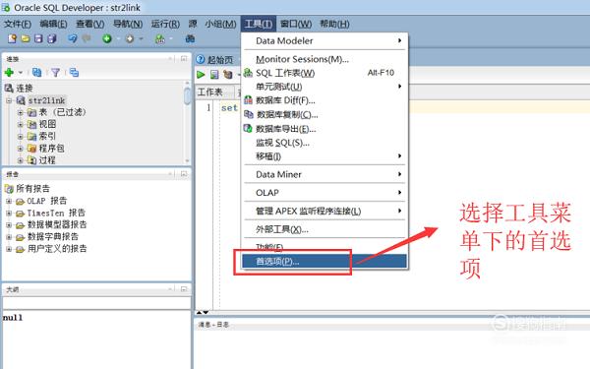
Task: Click the greyed Redo arrow icon
Action: click(87, 38)
